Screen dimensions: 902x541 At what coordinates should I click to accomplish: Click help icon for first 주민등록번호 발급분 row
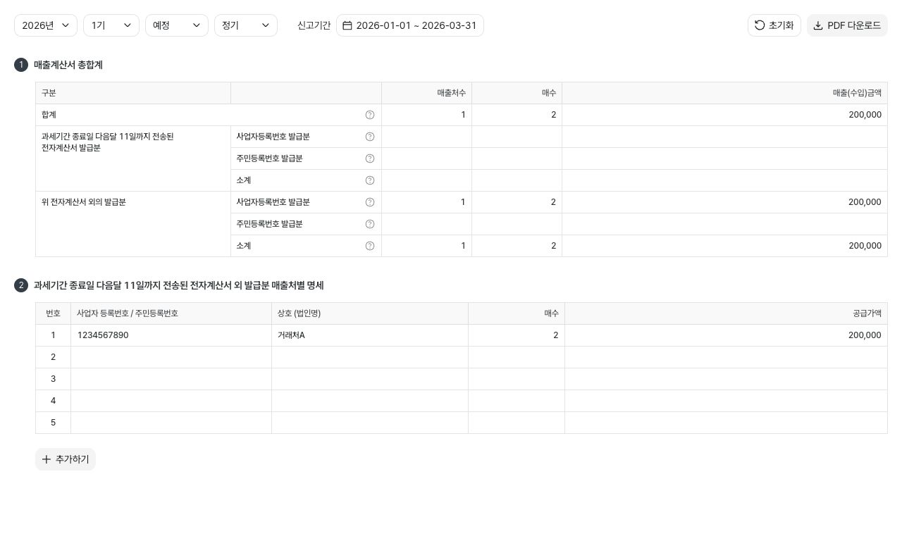[x=370, y=158]
